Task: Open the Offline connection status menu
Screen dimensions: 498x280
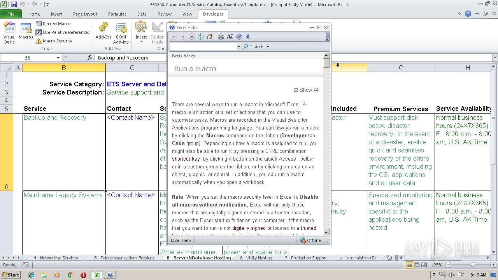Action: (x=310, y=240)
